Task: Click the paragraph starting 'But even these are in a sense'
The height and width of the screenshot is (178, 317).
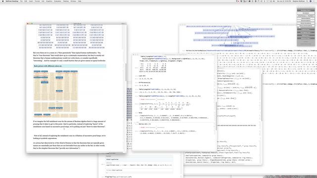Action: [69, 56]
